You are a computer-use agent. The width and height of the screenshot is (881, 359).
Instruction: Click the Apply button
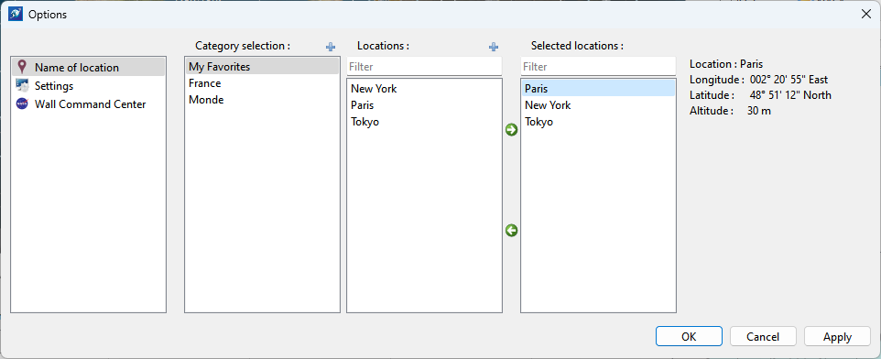pos(838,336)
